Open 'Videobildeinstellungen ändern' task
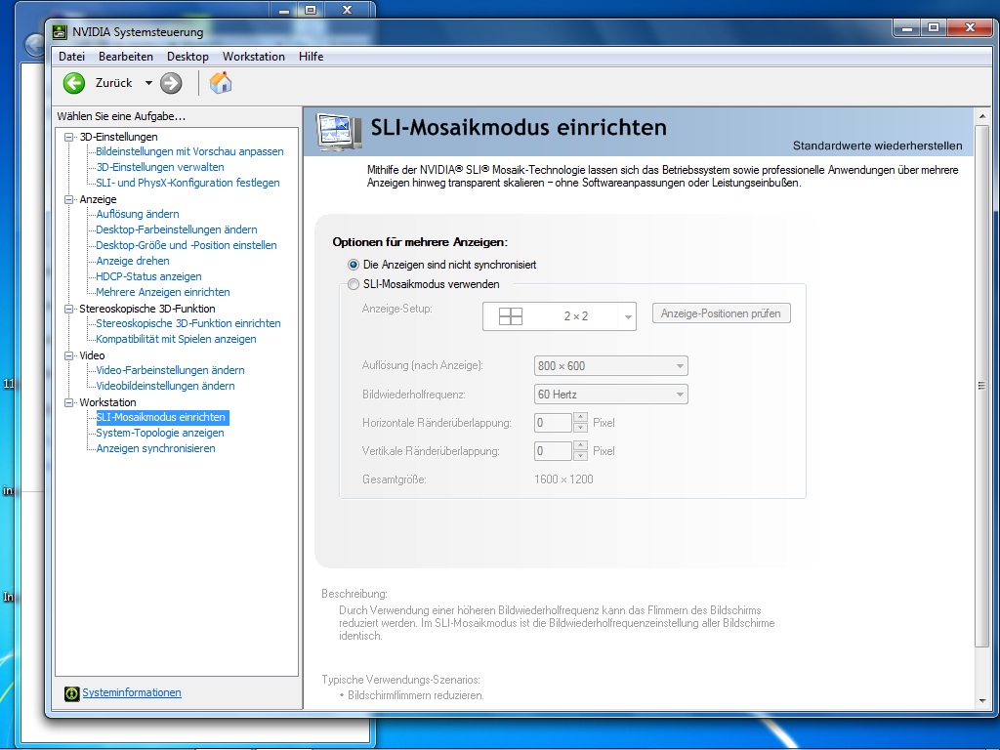The width and height of the screenshot is (1000, 750). tap(165, 386)
